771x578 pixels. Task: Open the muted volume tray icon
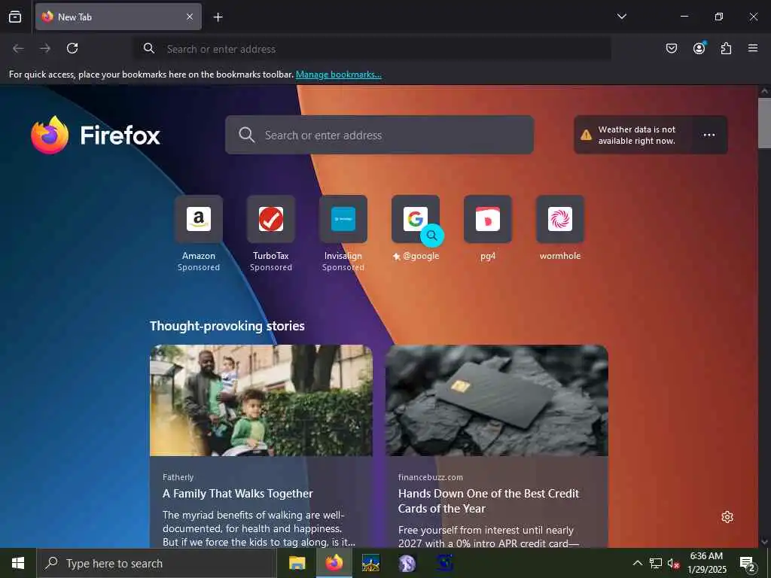[673, 563]
